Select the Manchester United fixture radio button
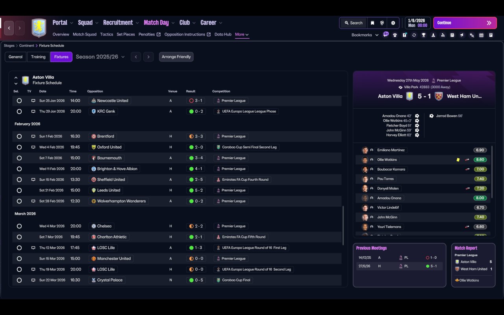The height and width of the screenshot is (315, 504). tap(19, 259)
